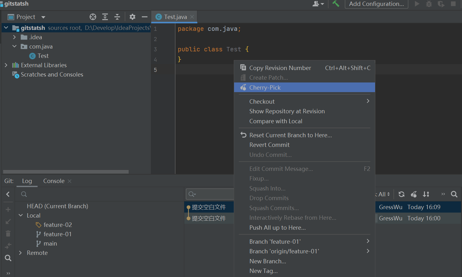Image resolution: width=462 pixels, height=277 pixels.
Task: Select New Branch menu item
Action: 304,261
